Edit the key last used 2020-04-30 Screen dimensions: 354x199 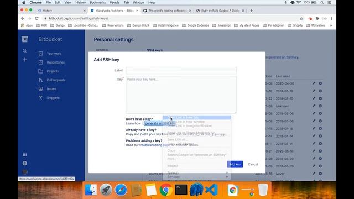click(x=314, y=83)
